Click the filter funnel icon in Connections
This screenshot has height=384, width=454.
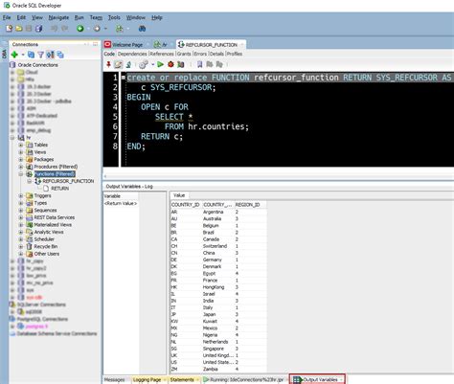point(41,55)
